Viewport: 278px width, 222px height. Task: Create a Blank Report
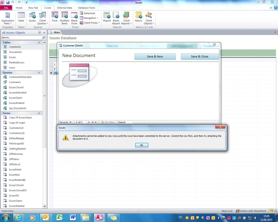[x=116, y=18]
